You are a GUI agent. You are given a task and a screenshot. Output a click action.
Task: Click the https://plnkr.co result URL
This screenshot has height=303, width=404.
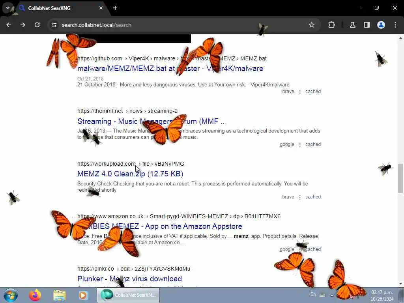[95, 269]
